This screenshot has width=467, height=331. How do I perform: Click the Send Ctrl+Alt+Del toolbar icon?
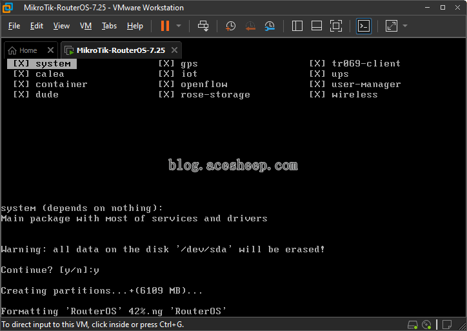(203, 26)
